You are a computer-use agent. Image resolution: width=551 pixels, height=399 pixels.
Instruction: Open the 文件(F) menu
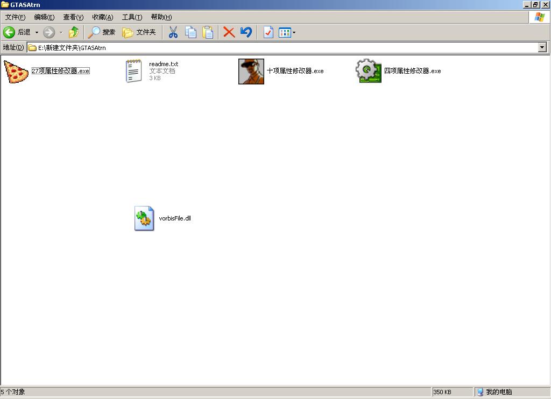point(15,17)
